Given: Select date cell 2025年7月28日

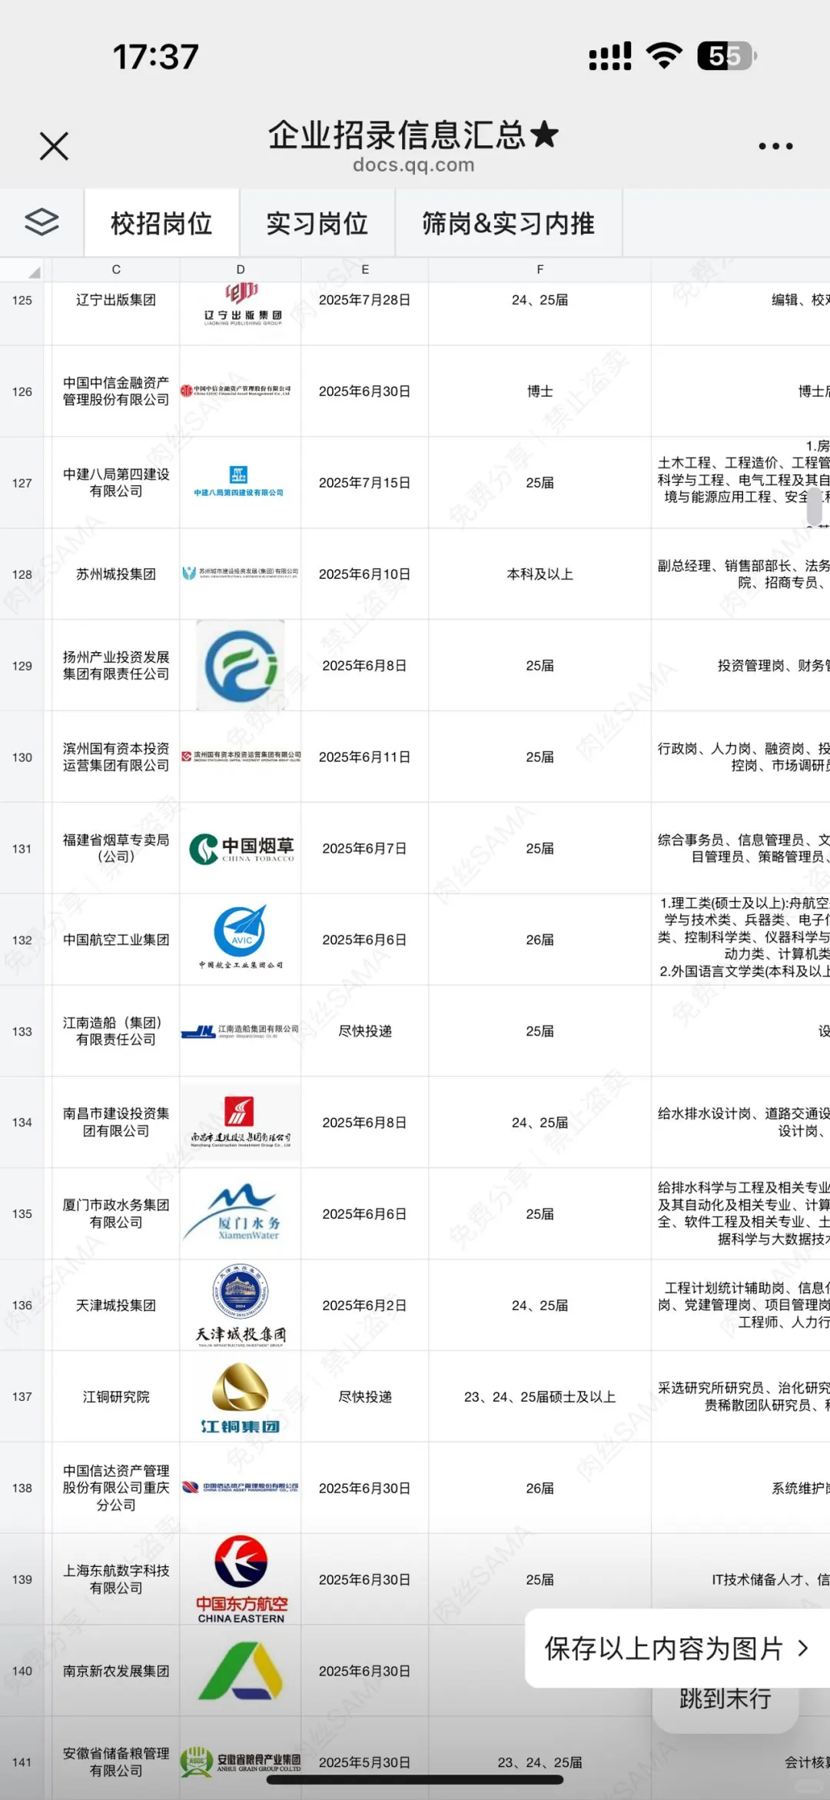Looking at the screenshot, I should pos(365,301).
